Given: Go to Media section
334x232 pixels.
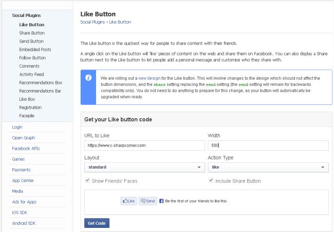Looking at the screenshot, I should [x=17, y=191].
